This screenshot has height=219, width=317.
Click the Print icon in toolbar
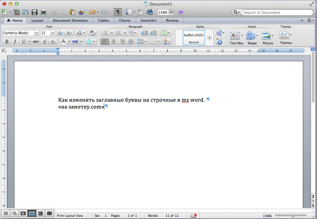coord(43,12)
